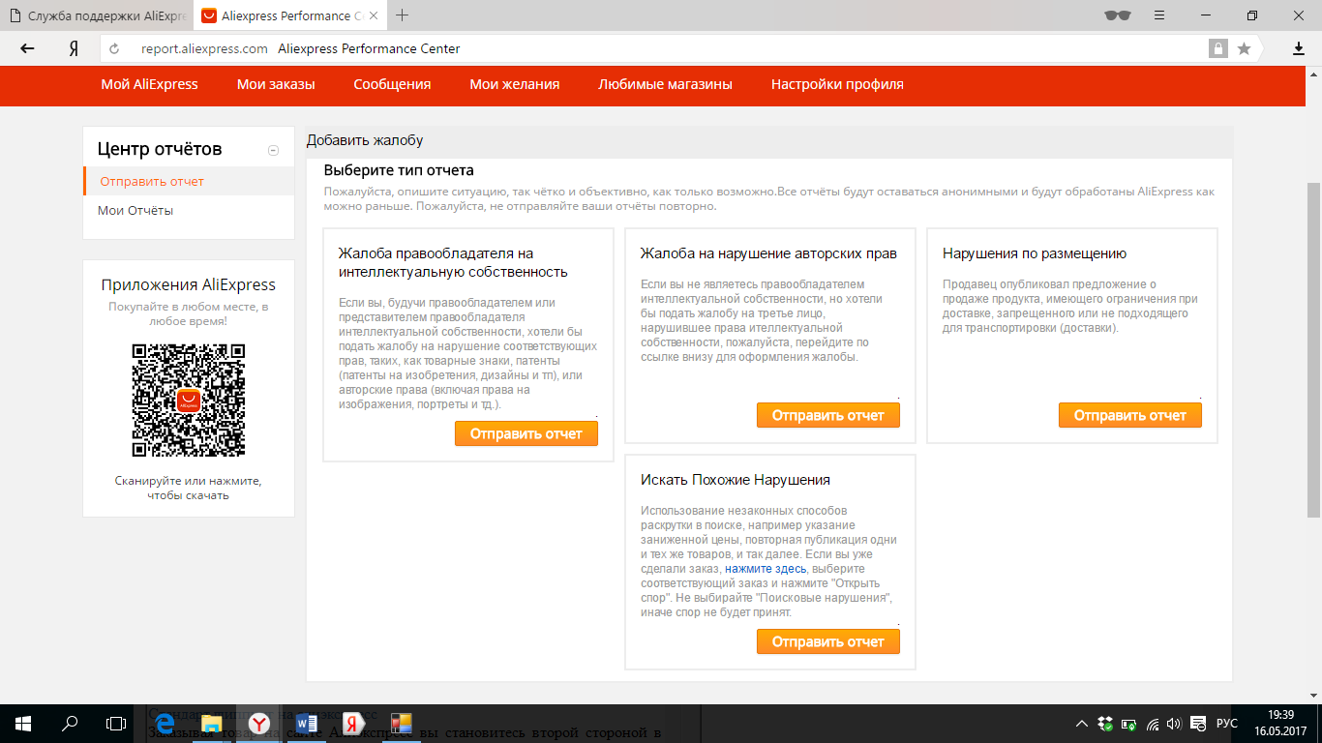This screenshot has height=743, width=1322.
Task: Switch to the Служба поддержки AliExpress tab
Action: [x=97, y=15]
